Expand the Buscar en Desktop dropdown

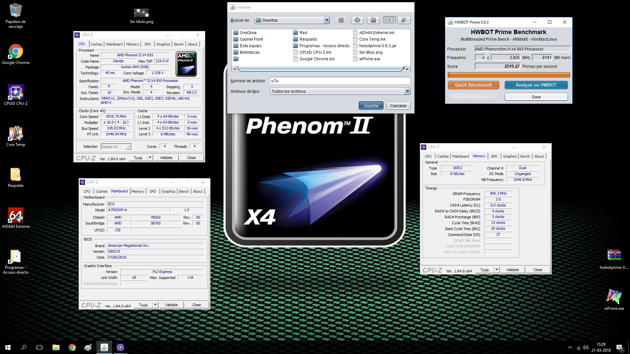click(x=326, y=20)
